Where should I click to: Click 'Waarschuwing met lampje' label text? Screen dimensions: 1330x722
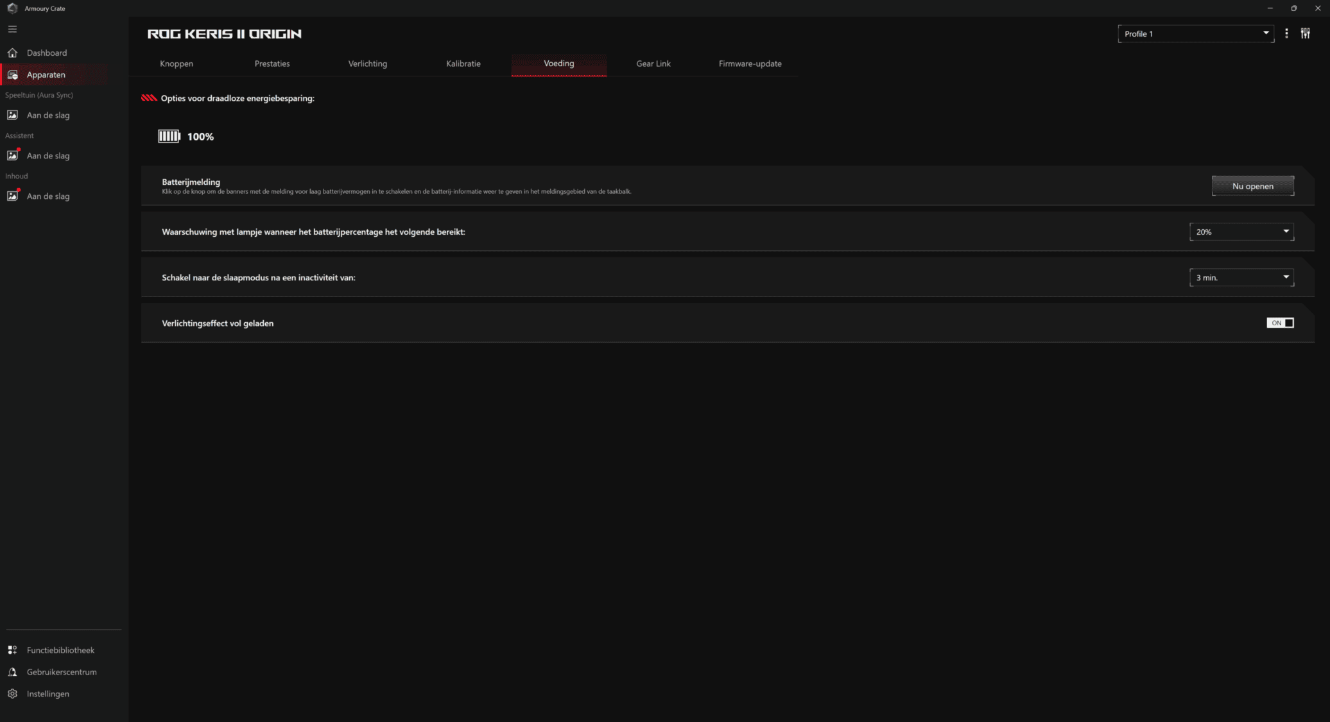click(313, 232)
